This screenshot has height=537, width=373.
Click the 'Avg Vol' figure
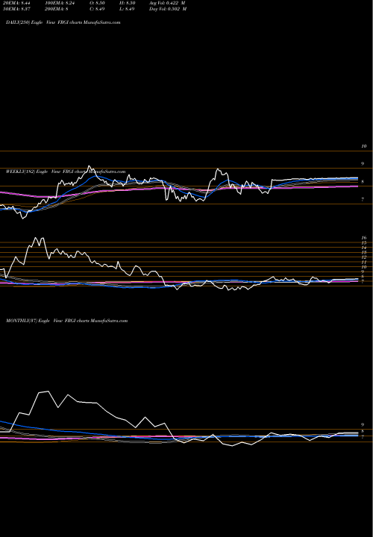coord(168,2)
